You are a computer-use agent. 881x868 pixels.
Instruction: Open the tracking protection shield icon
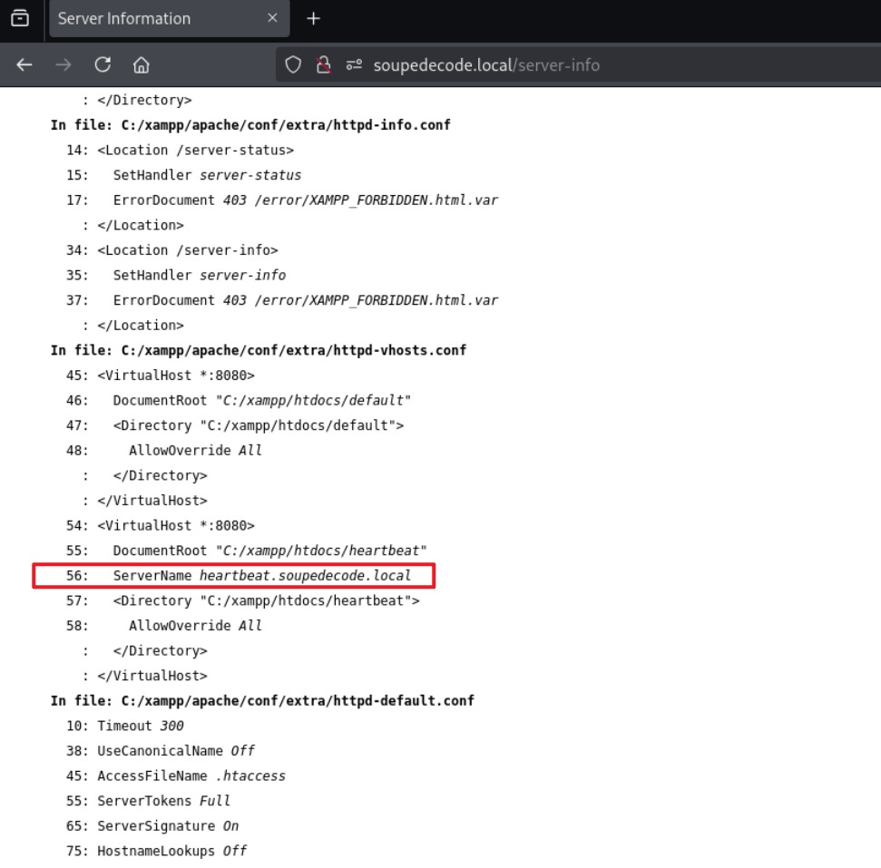[293, 65]
